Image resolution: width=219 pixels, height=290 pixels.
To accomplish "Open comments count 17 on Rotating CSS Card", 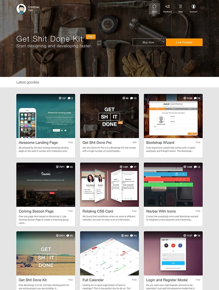I will 133,167.
